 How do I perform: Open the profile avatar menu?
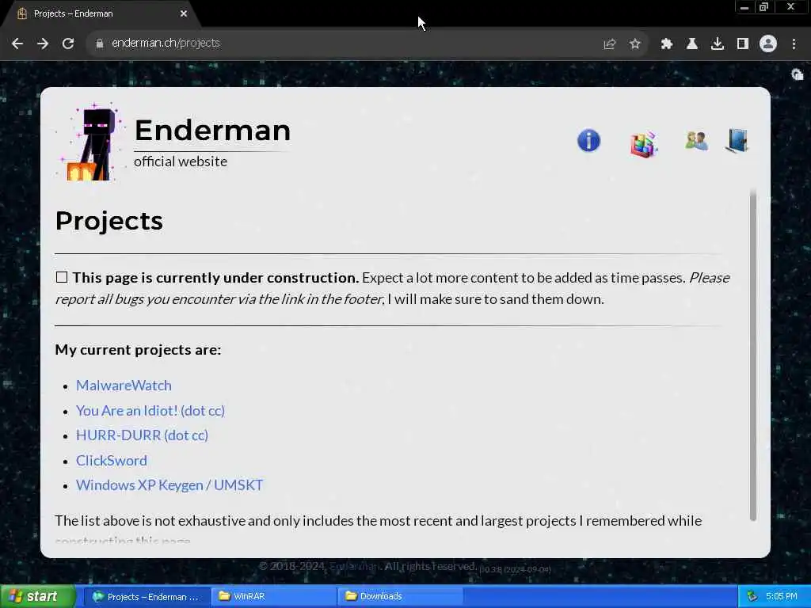pyautogui.click(x=767, y=44)
